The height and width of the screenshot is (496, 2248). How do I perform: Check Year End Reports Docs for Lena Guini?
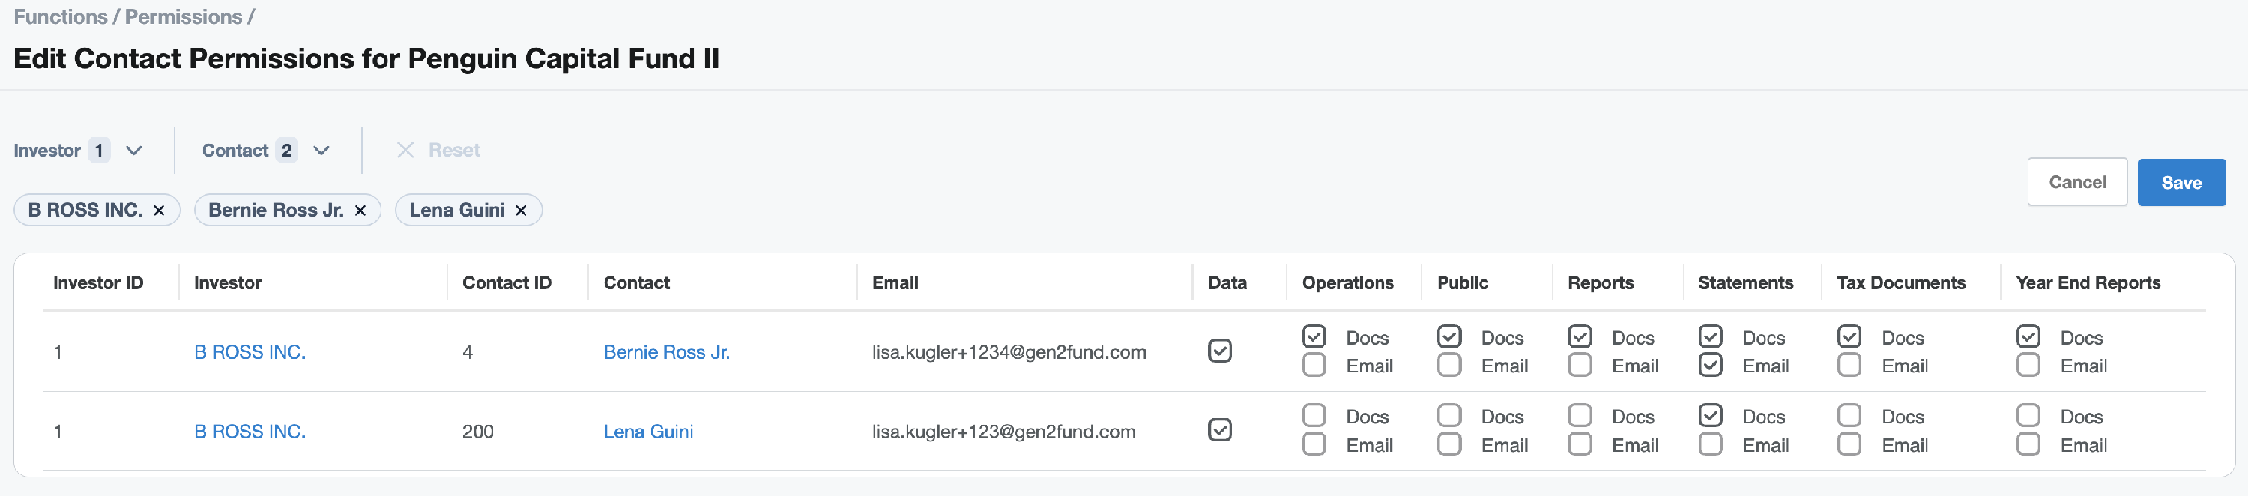pyautogui.click(x=2028, y=415)
